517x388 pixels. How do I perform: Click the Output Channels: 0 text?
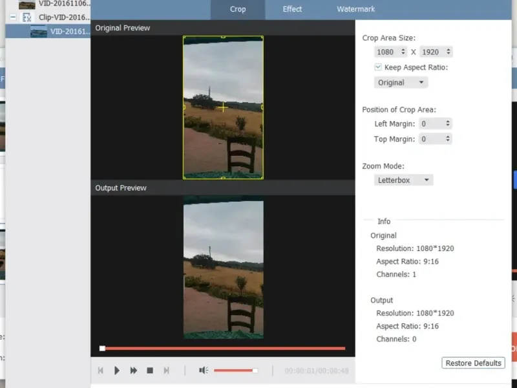396,339
